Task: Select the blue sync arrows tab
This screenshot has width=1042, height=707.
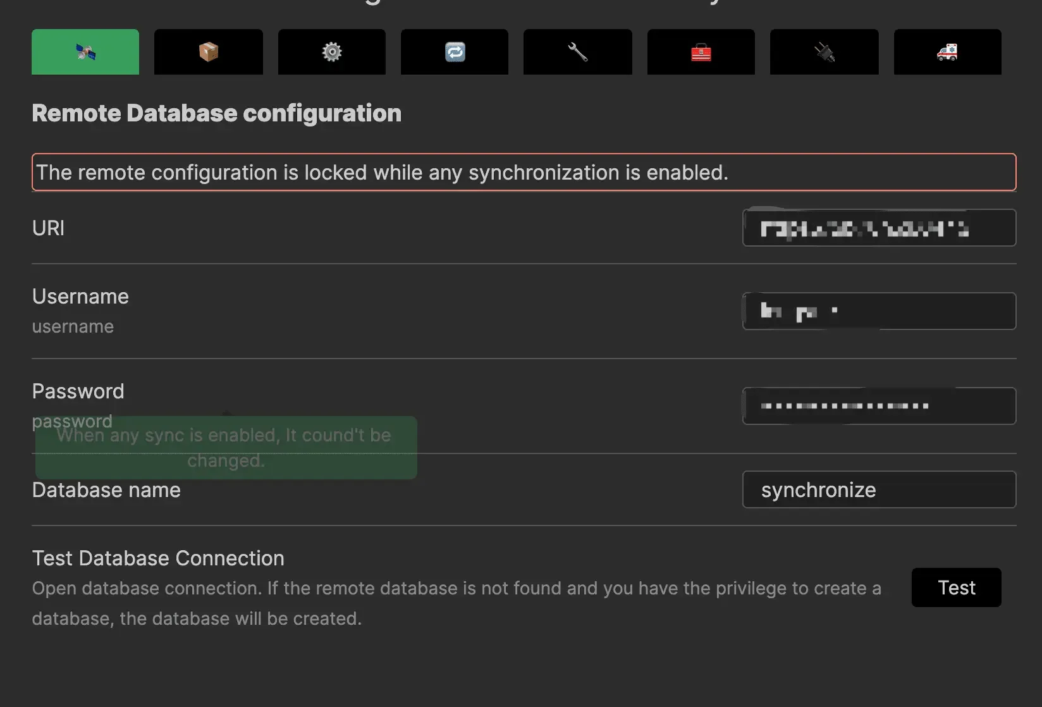Action: 454,52
